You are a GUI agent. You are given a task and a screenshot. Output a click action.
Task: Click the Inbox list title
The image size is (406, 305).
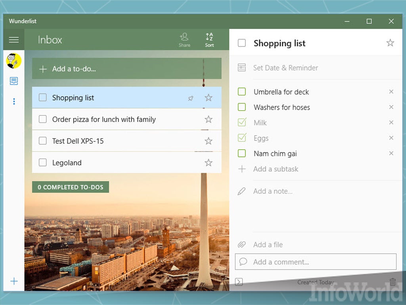50,40
